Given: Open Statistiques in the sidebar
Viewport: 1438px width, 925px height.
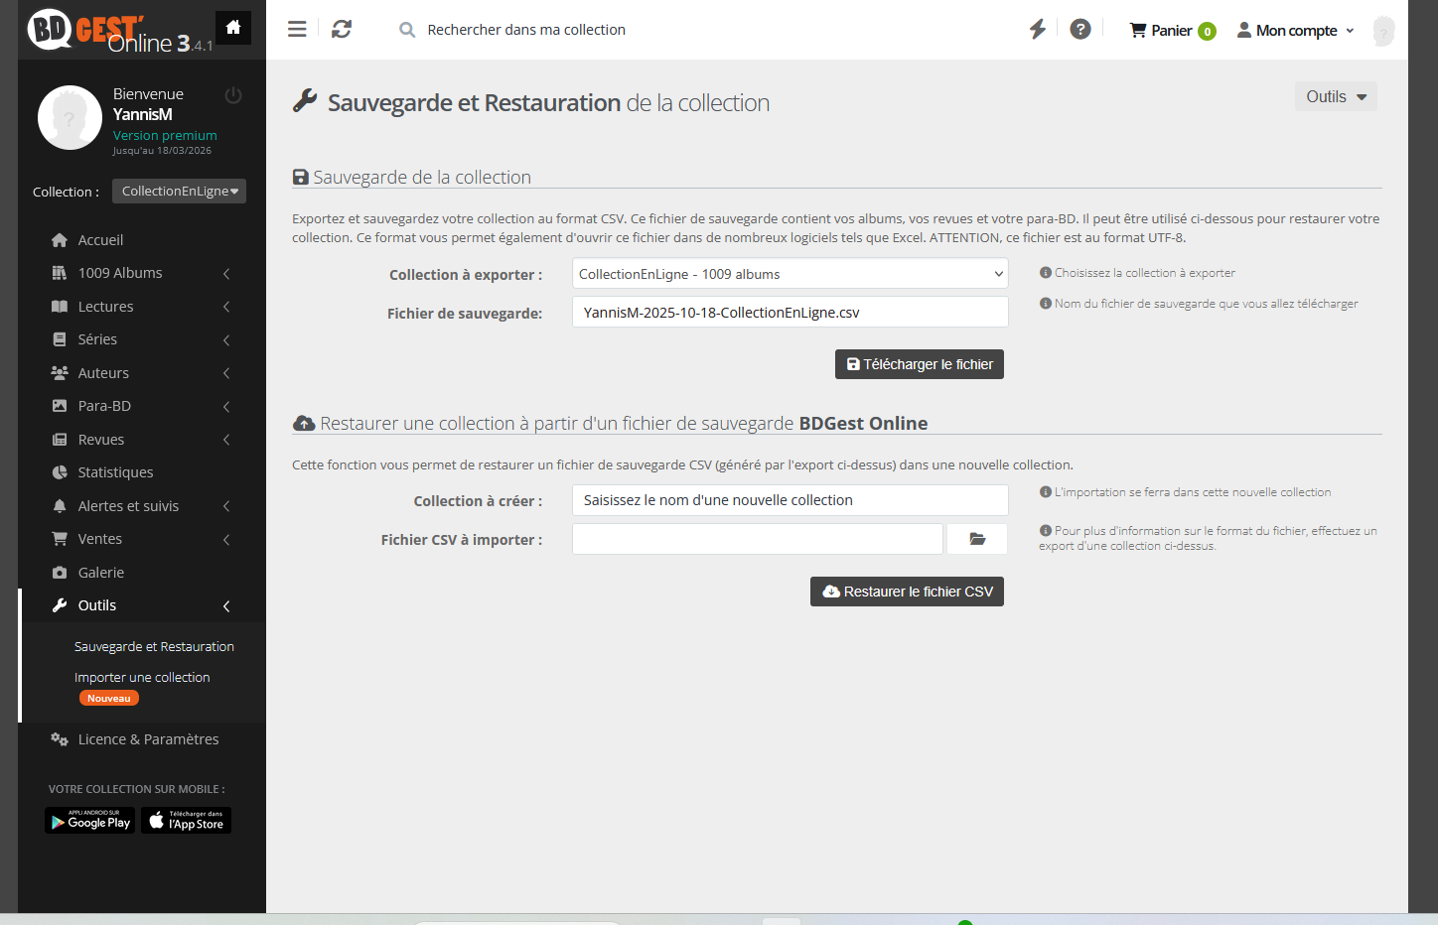Looking at the screenshot, I should (x=115, y=472).
